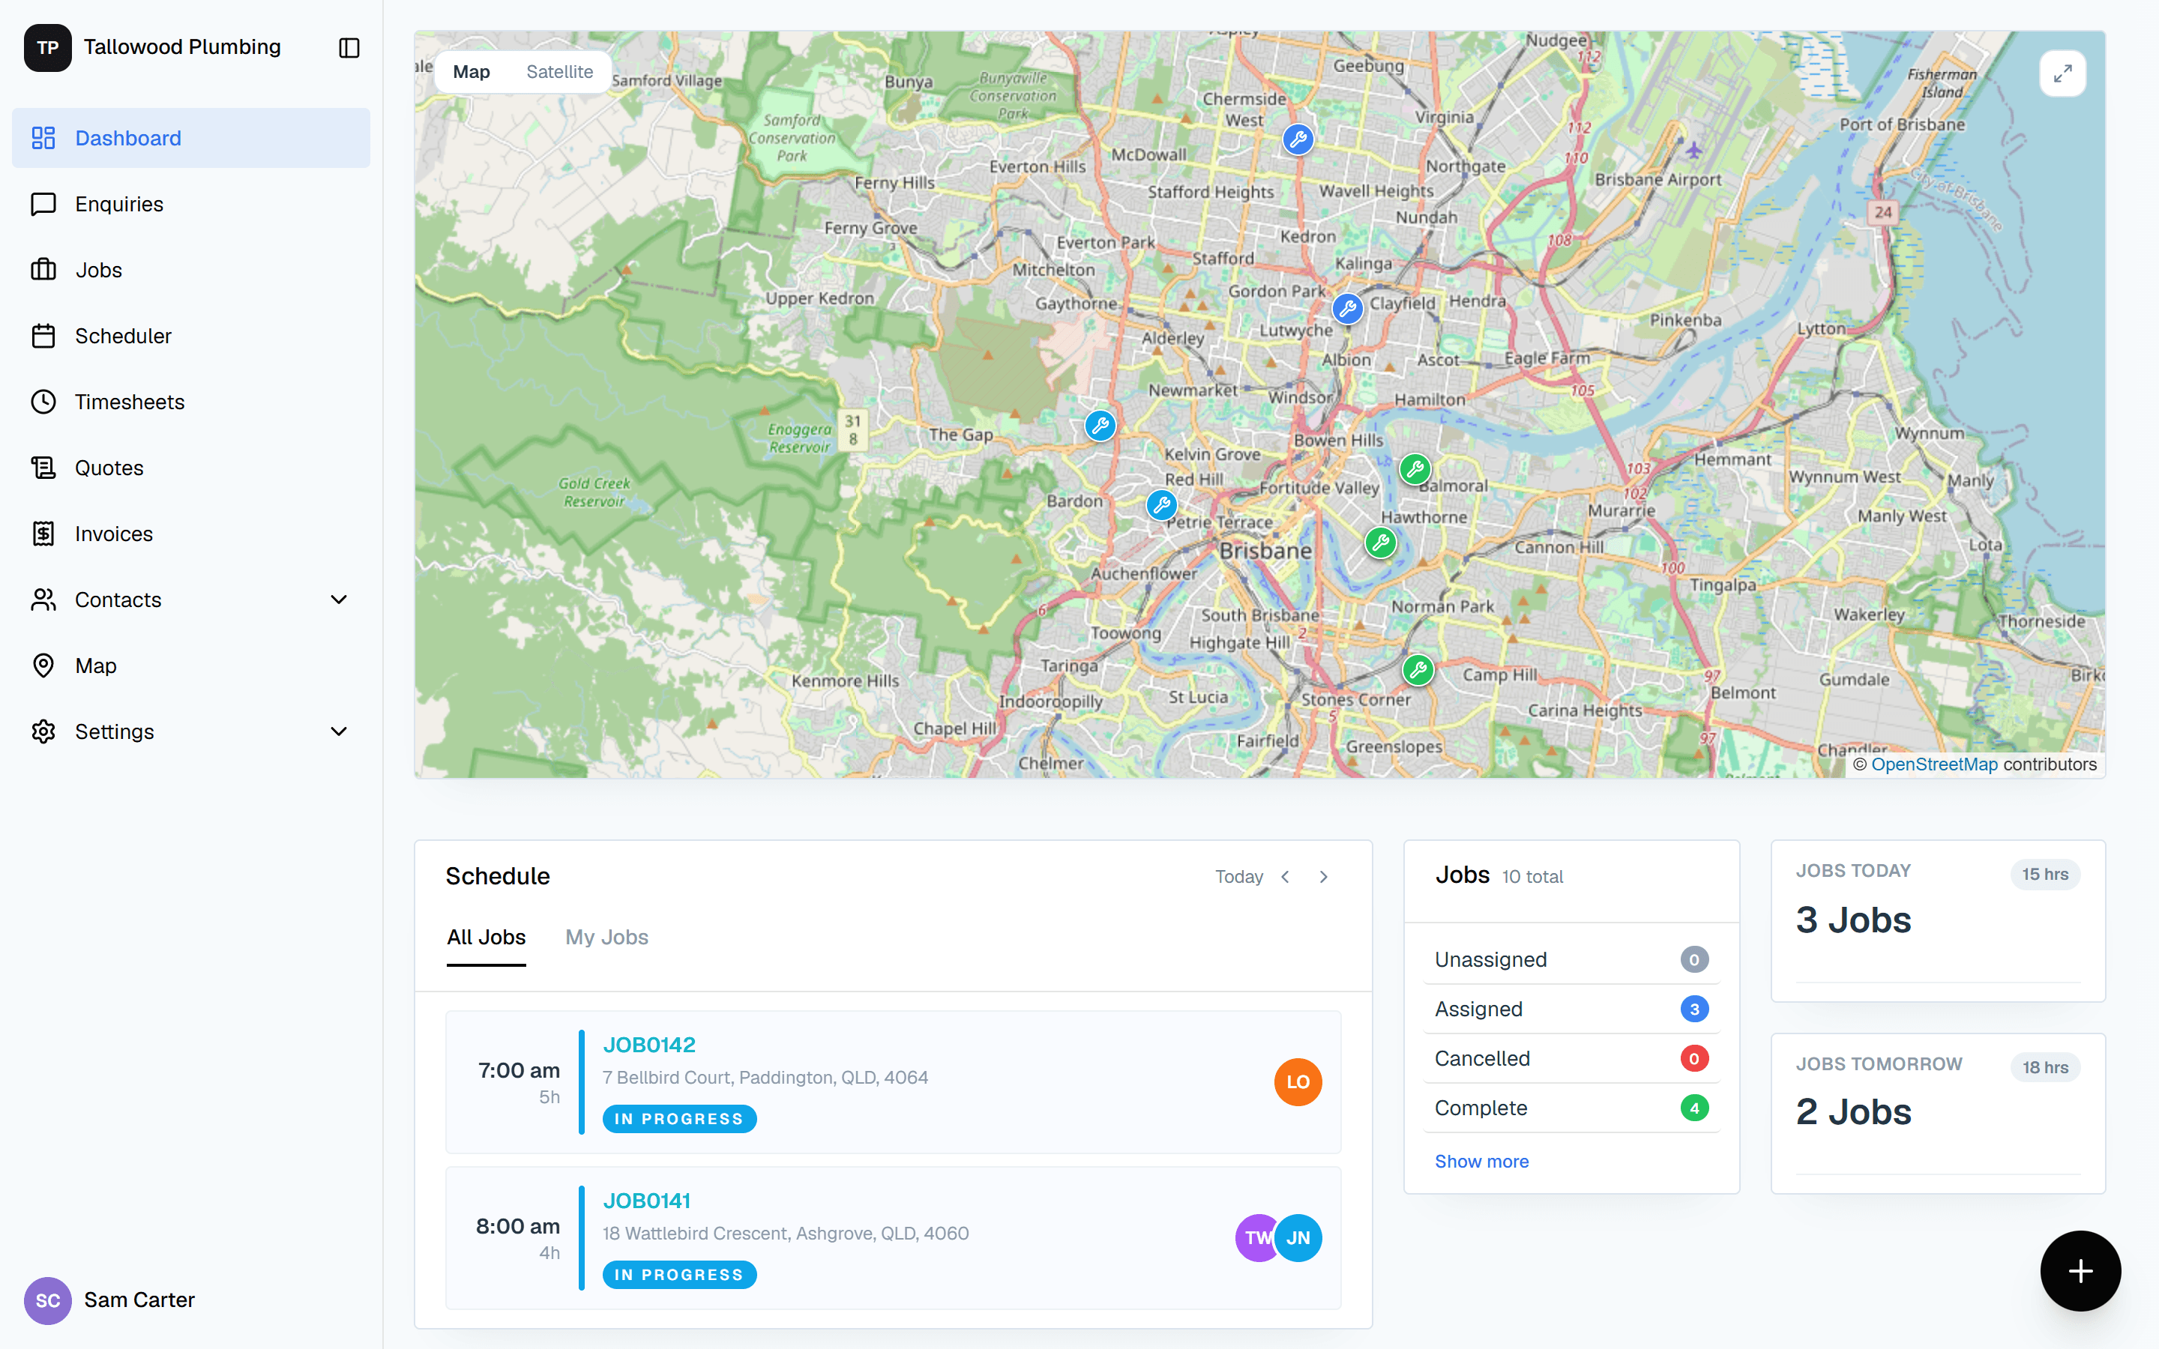Screen dimensions: 2159x1349
Task: Click the blue marker east of The Gap
Action: pos(1100,426)
